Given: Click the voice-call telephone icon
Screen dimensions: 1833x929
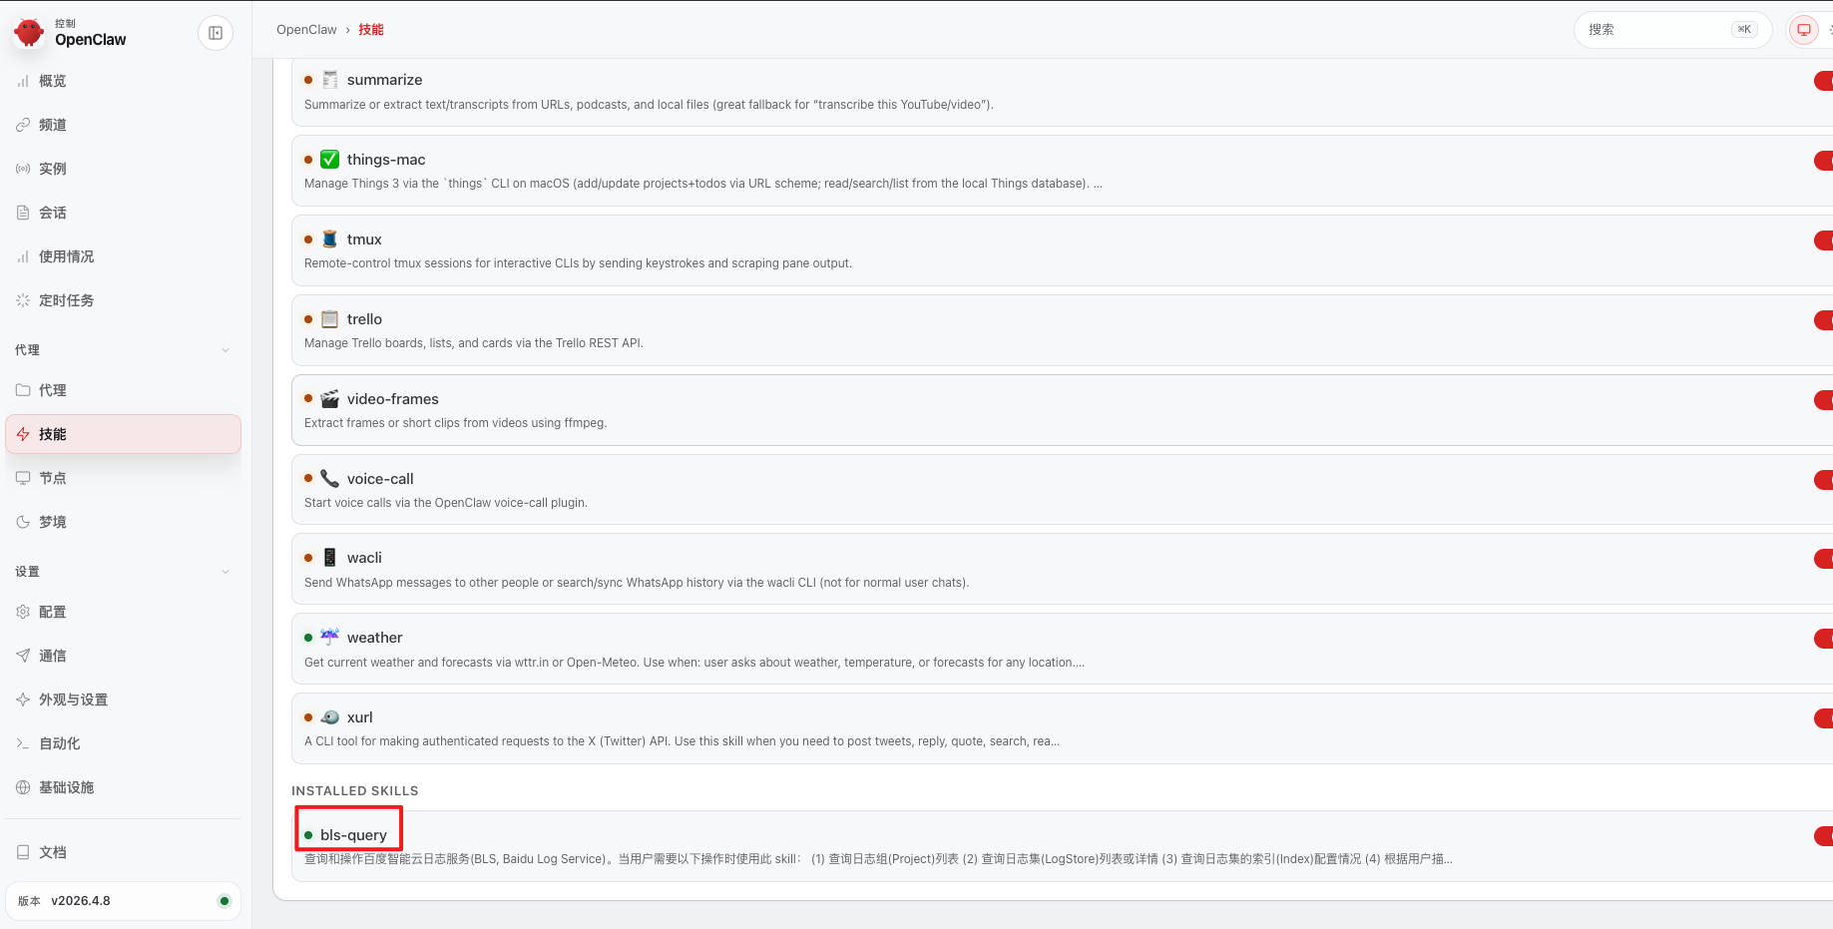Looking at the screenshot, I should pyautogui.click(x=329, y=479).
